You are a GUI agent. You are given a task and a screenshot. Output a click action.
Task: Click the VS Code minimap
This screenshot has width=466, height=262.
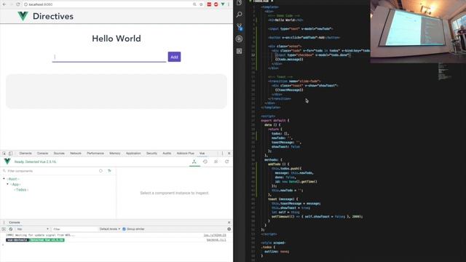[x=444, y=71]
